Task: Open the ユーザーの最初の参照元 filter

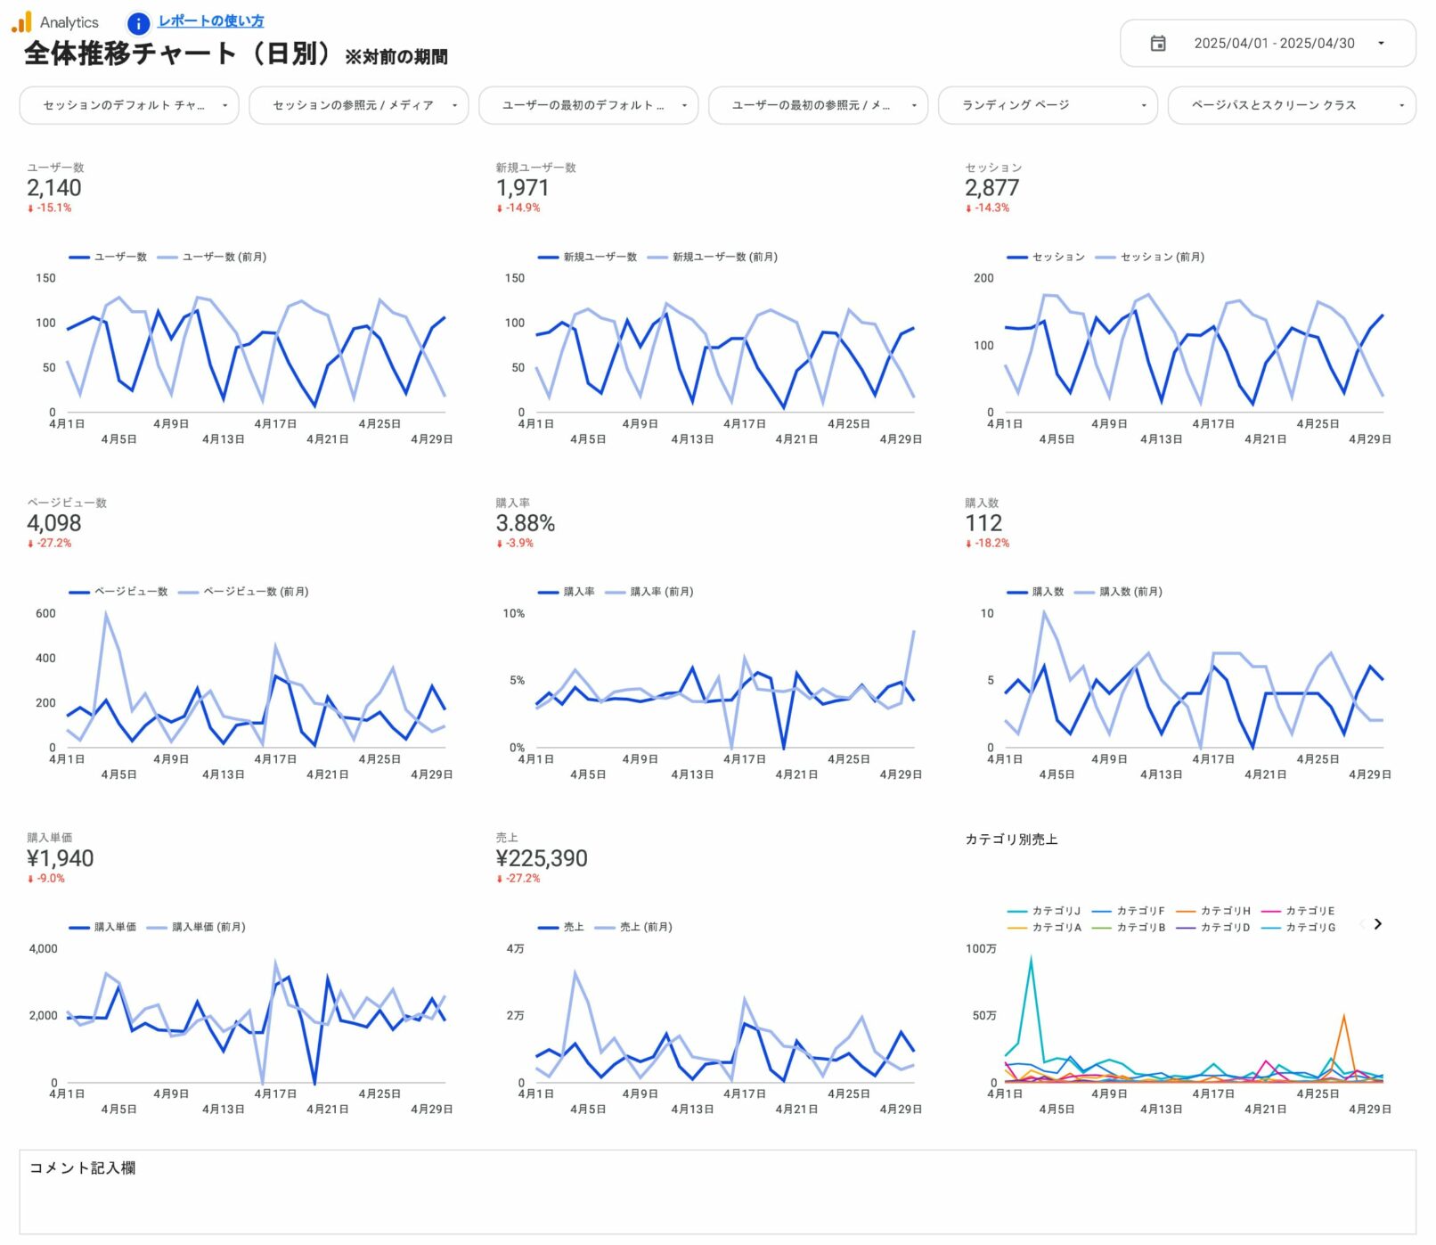Action: (818, 105)
